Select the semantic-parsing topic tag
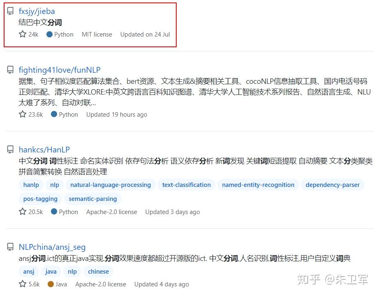 [x=92, y=199]
